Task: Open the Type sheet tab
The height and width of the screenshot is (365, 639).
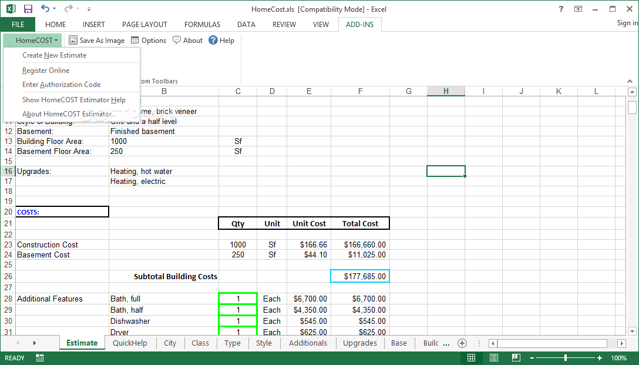Action: (233, 343)
